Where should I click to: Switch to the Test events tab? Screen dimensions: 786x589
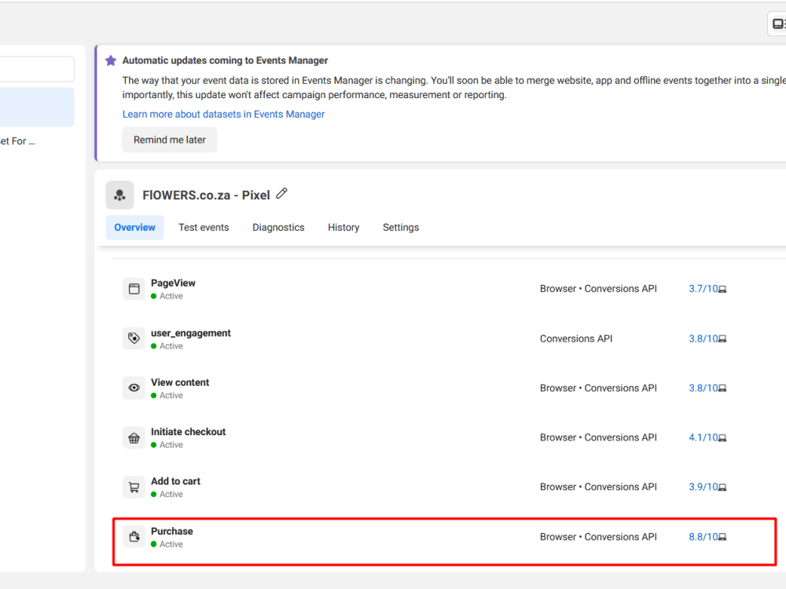click(204, 227)
